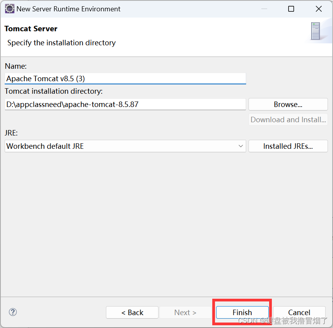Click the Tomcat Server heading
This screenshot has height=328, width=333.
31,29
